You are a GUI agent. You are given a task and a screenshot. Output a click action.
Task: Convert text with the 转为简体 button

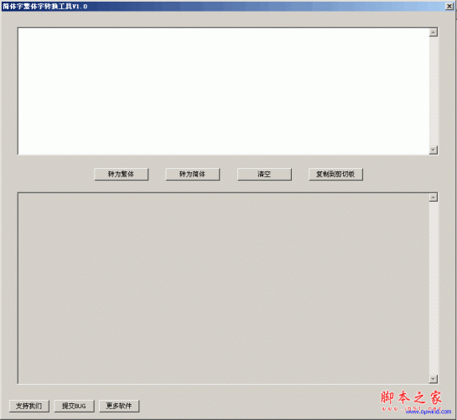tap(192, 174)
